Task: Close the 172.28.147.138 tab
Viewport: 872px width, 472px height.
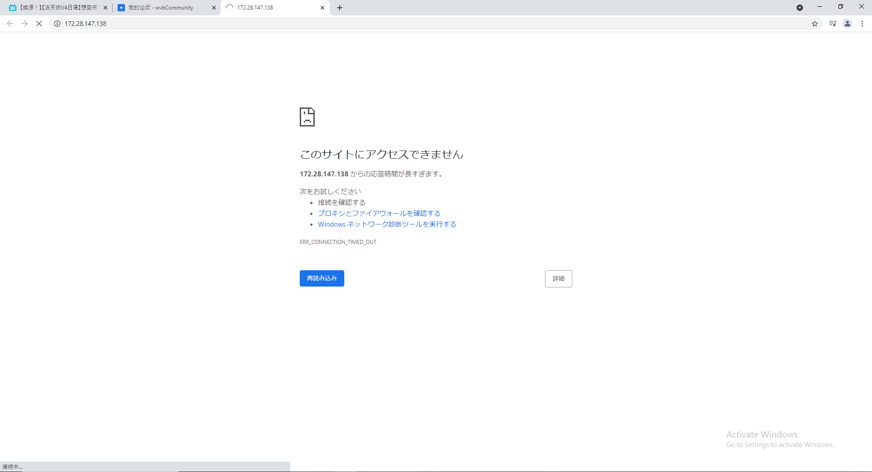Action: pyautogui.click(x=322, y=8)
